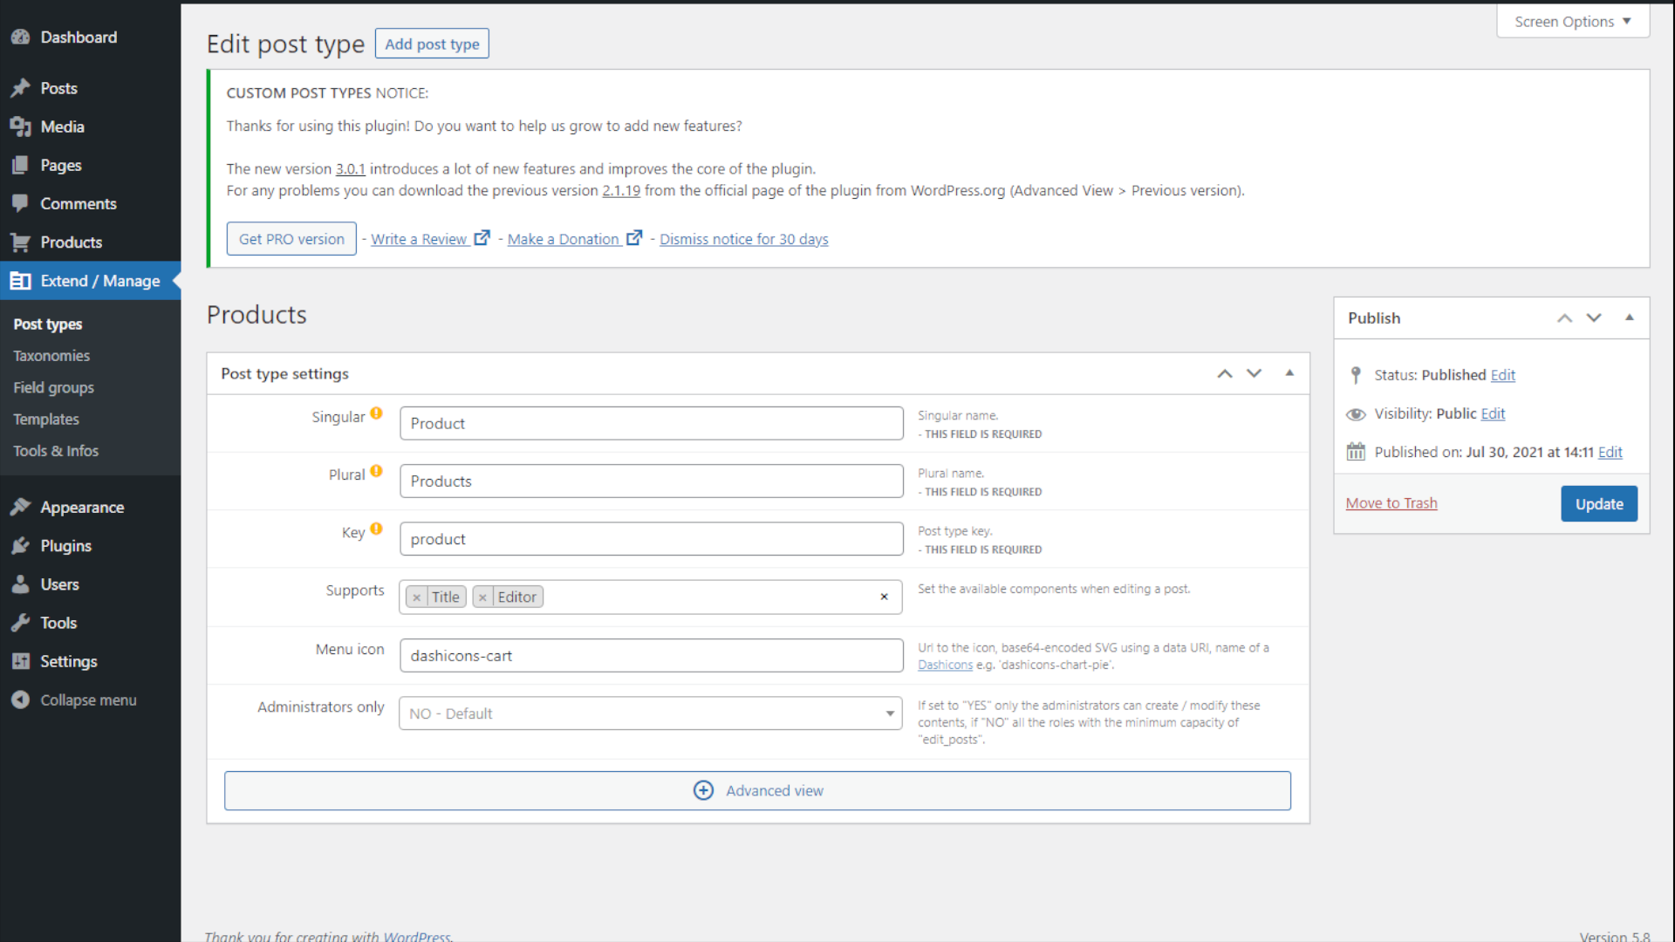
Task: Click the Media library icon in sidebar
Action: [20, 127]
